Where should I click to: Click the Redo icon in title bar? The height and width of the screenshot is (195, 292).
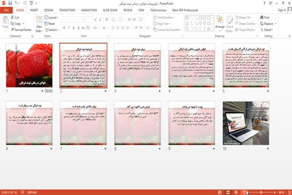click(x=25, y=3)
